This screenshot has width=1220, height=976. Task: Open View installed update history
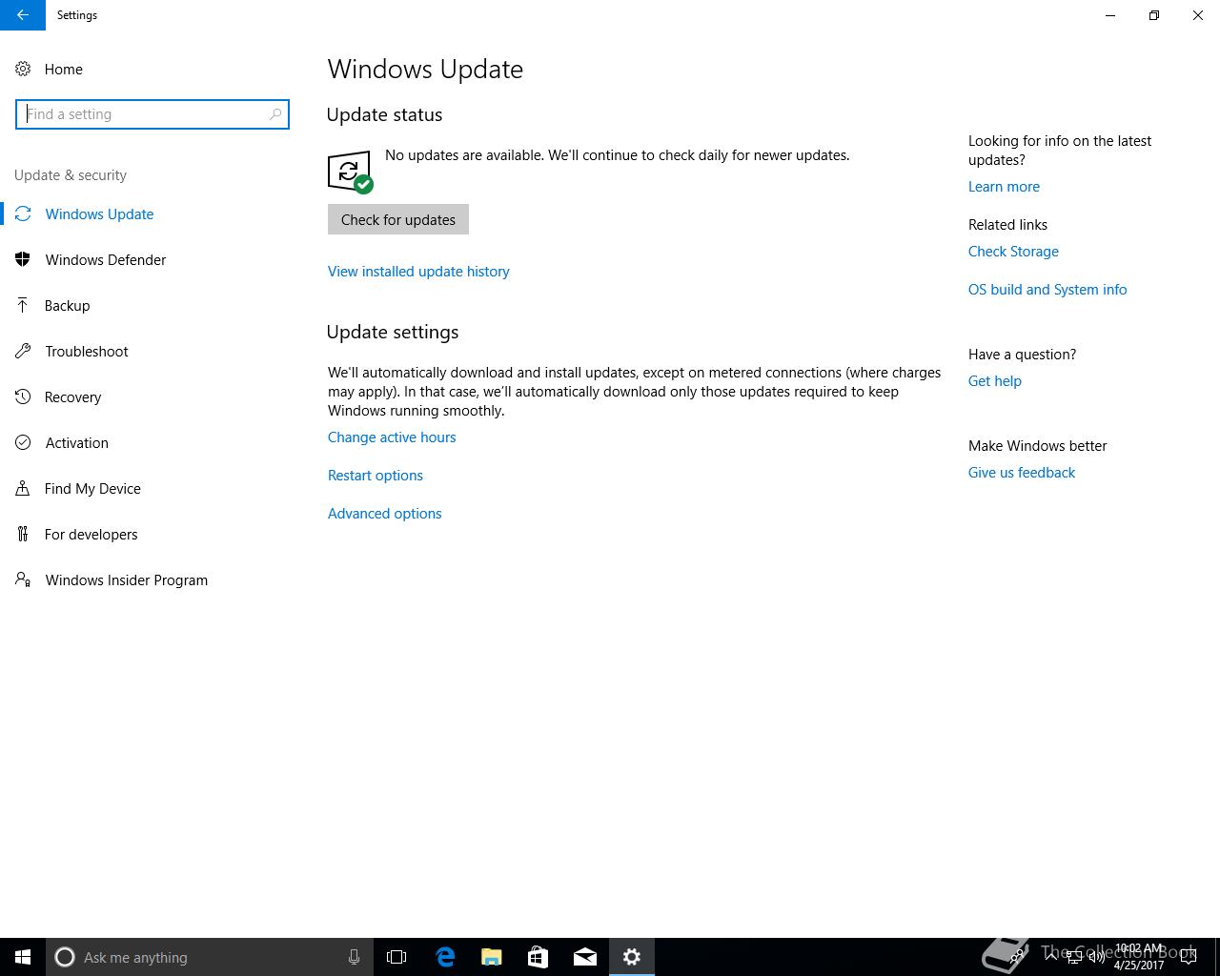click(x=418, y=272)
